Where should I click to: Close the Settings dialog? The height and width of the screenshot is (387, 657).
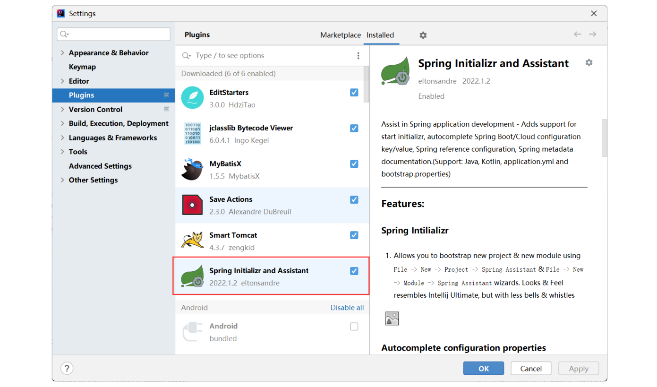click(594, 14)
